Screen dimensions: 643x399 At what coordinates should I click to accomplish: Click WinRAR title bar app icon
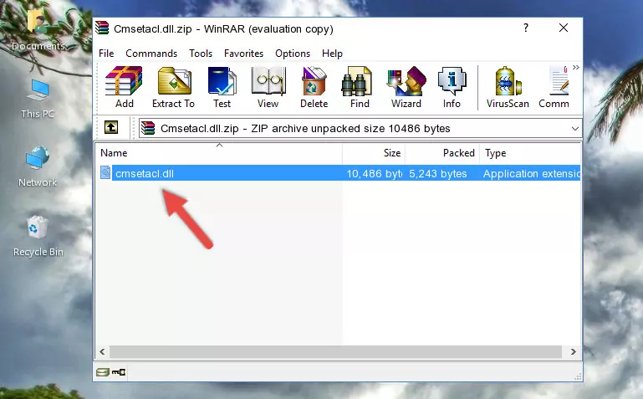coord(102,28)
